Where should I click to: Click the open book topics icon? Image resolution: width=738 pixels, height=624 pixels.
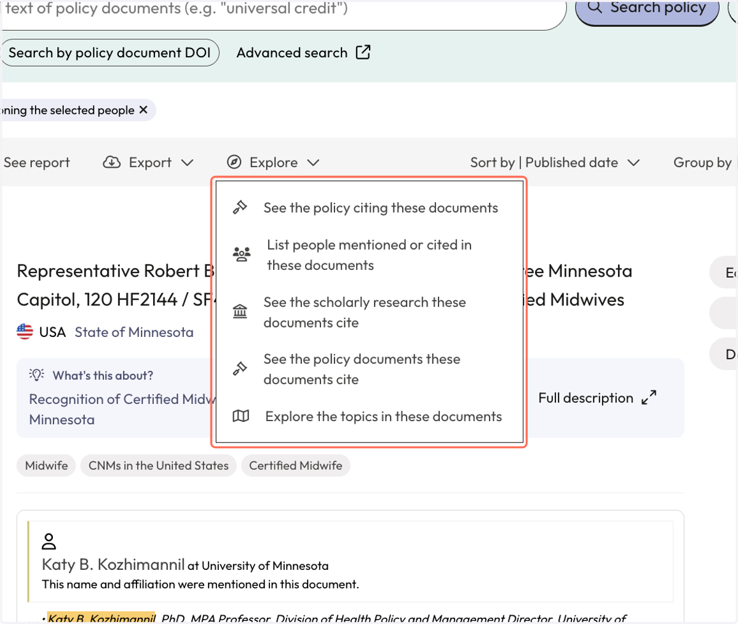point(241,416)
